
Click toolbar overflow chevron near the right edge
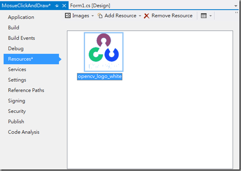tap(236, 13)
